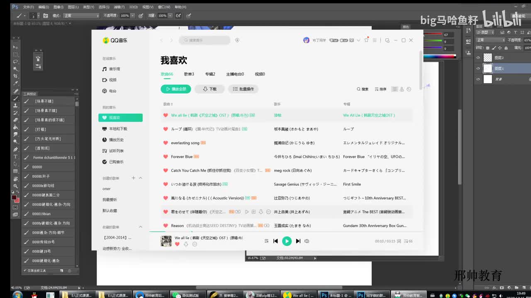Open the volume control in the player bar
This screenshot has width=531, height=298.
click(x=307, y=241)
